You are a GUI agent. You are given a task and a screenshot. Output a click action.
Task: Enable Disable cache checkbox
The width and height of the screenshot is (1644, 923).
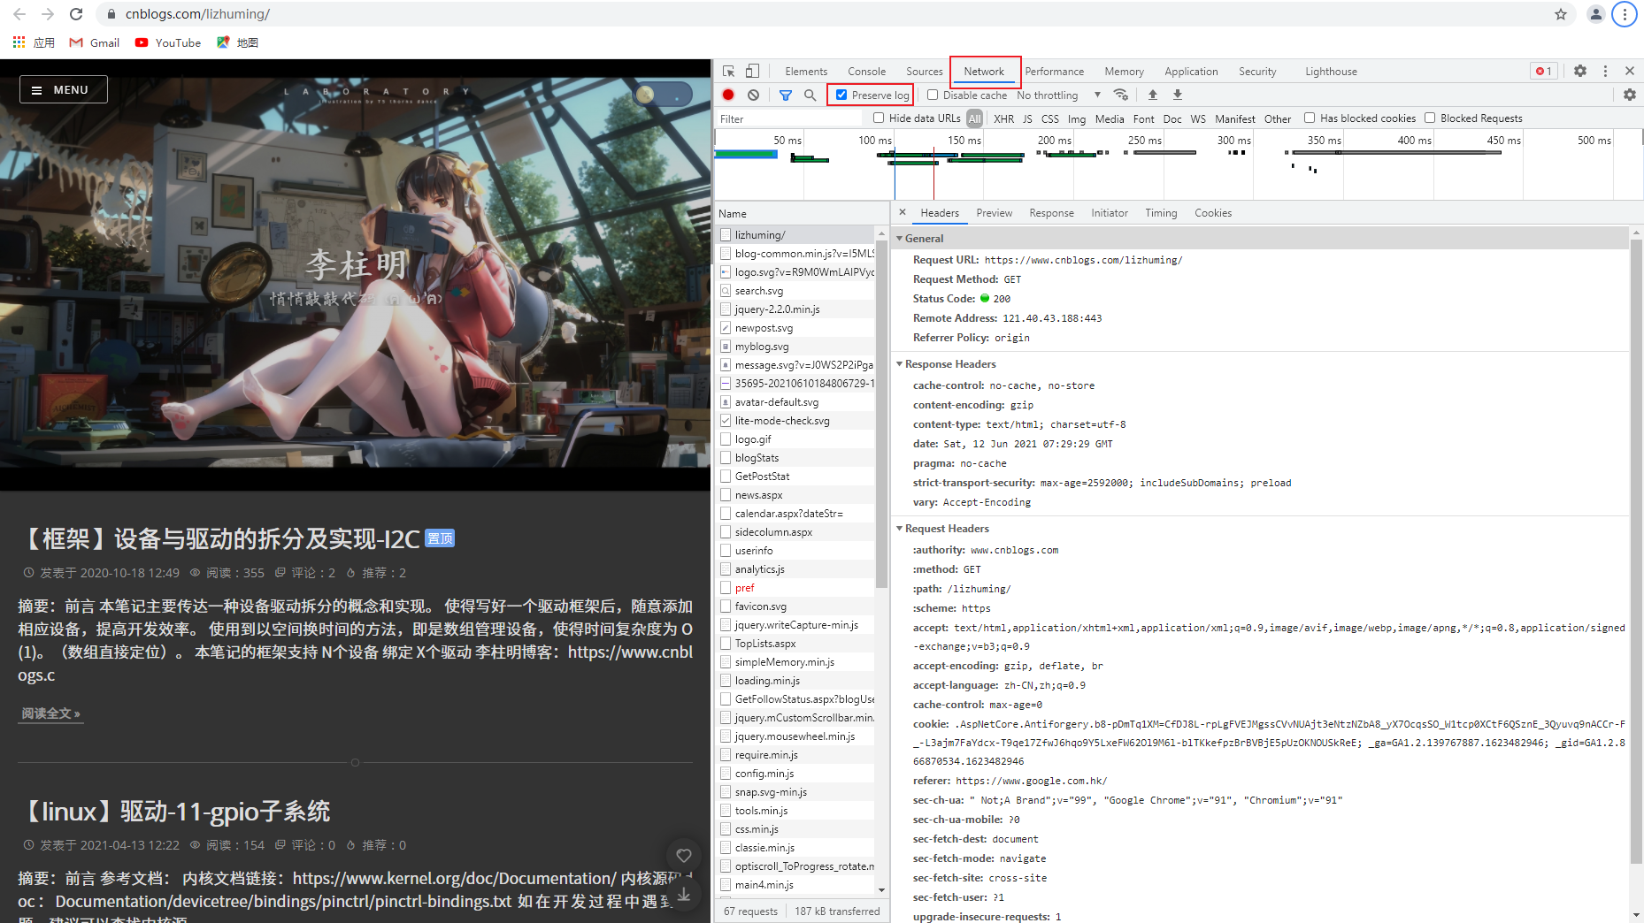pyautogui.click(x=933, y=95)
